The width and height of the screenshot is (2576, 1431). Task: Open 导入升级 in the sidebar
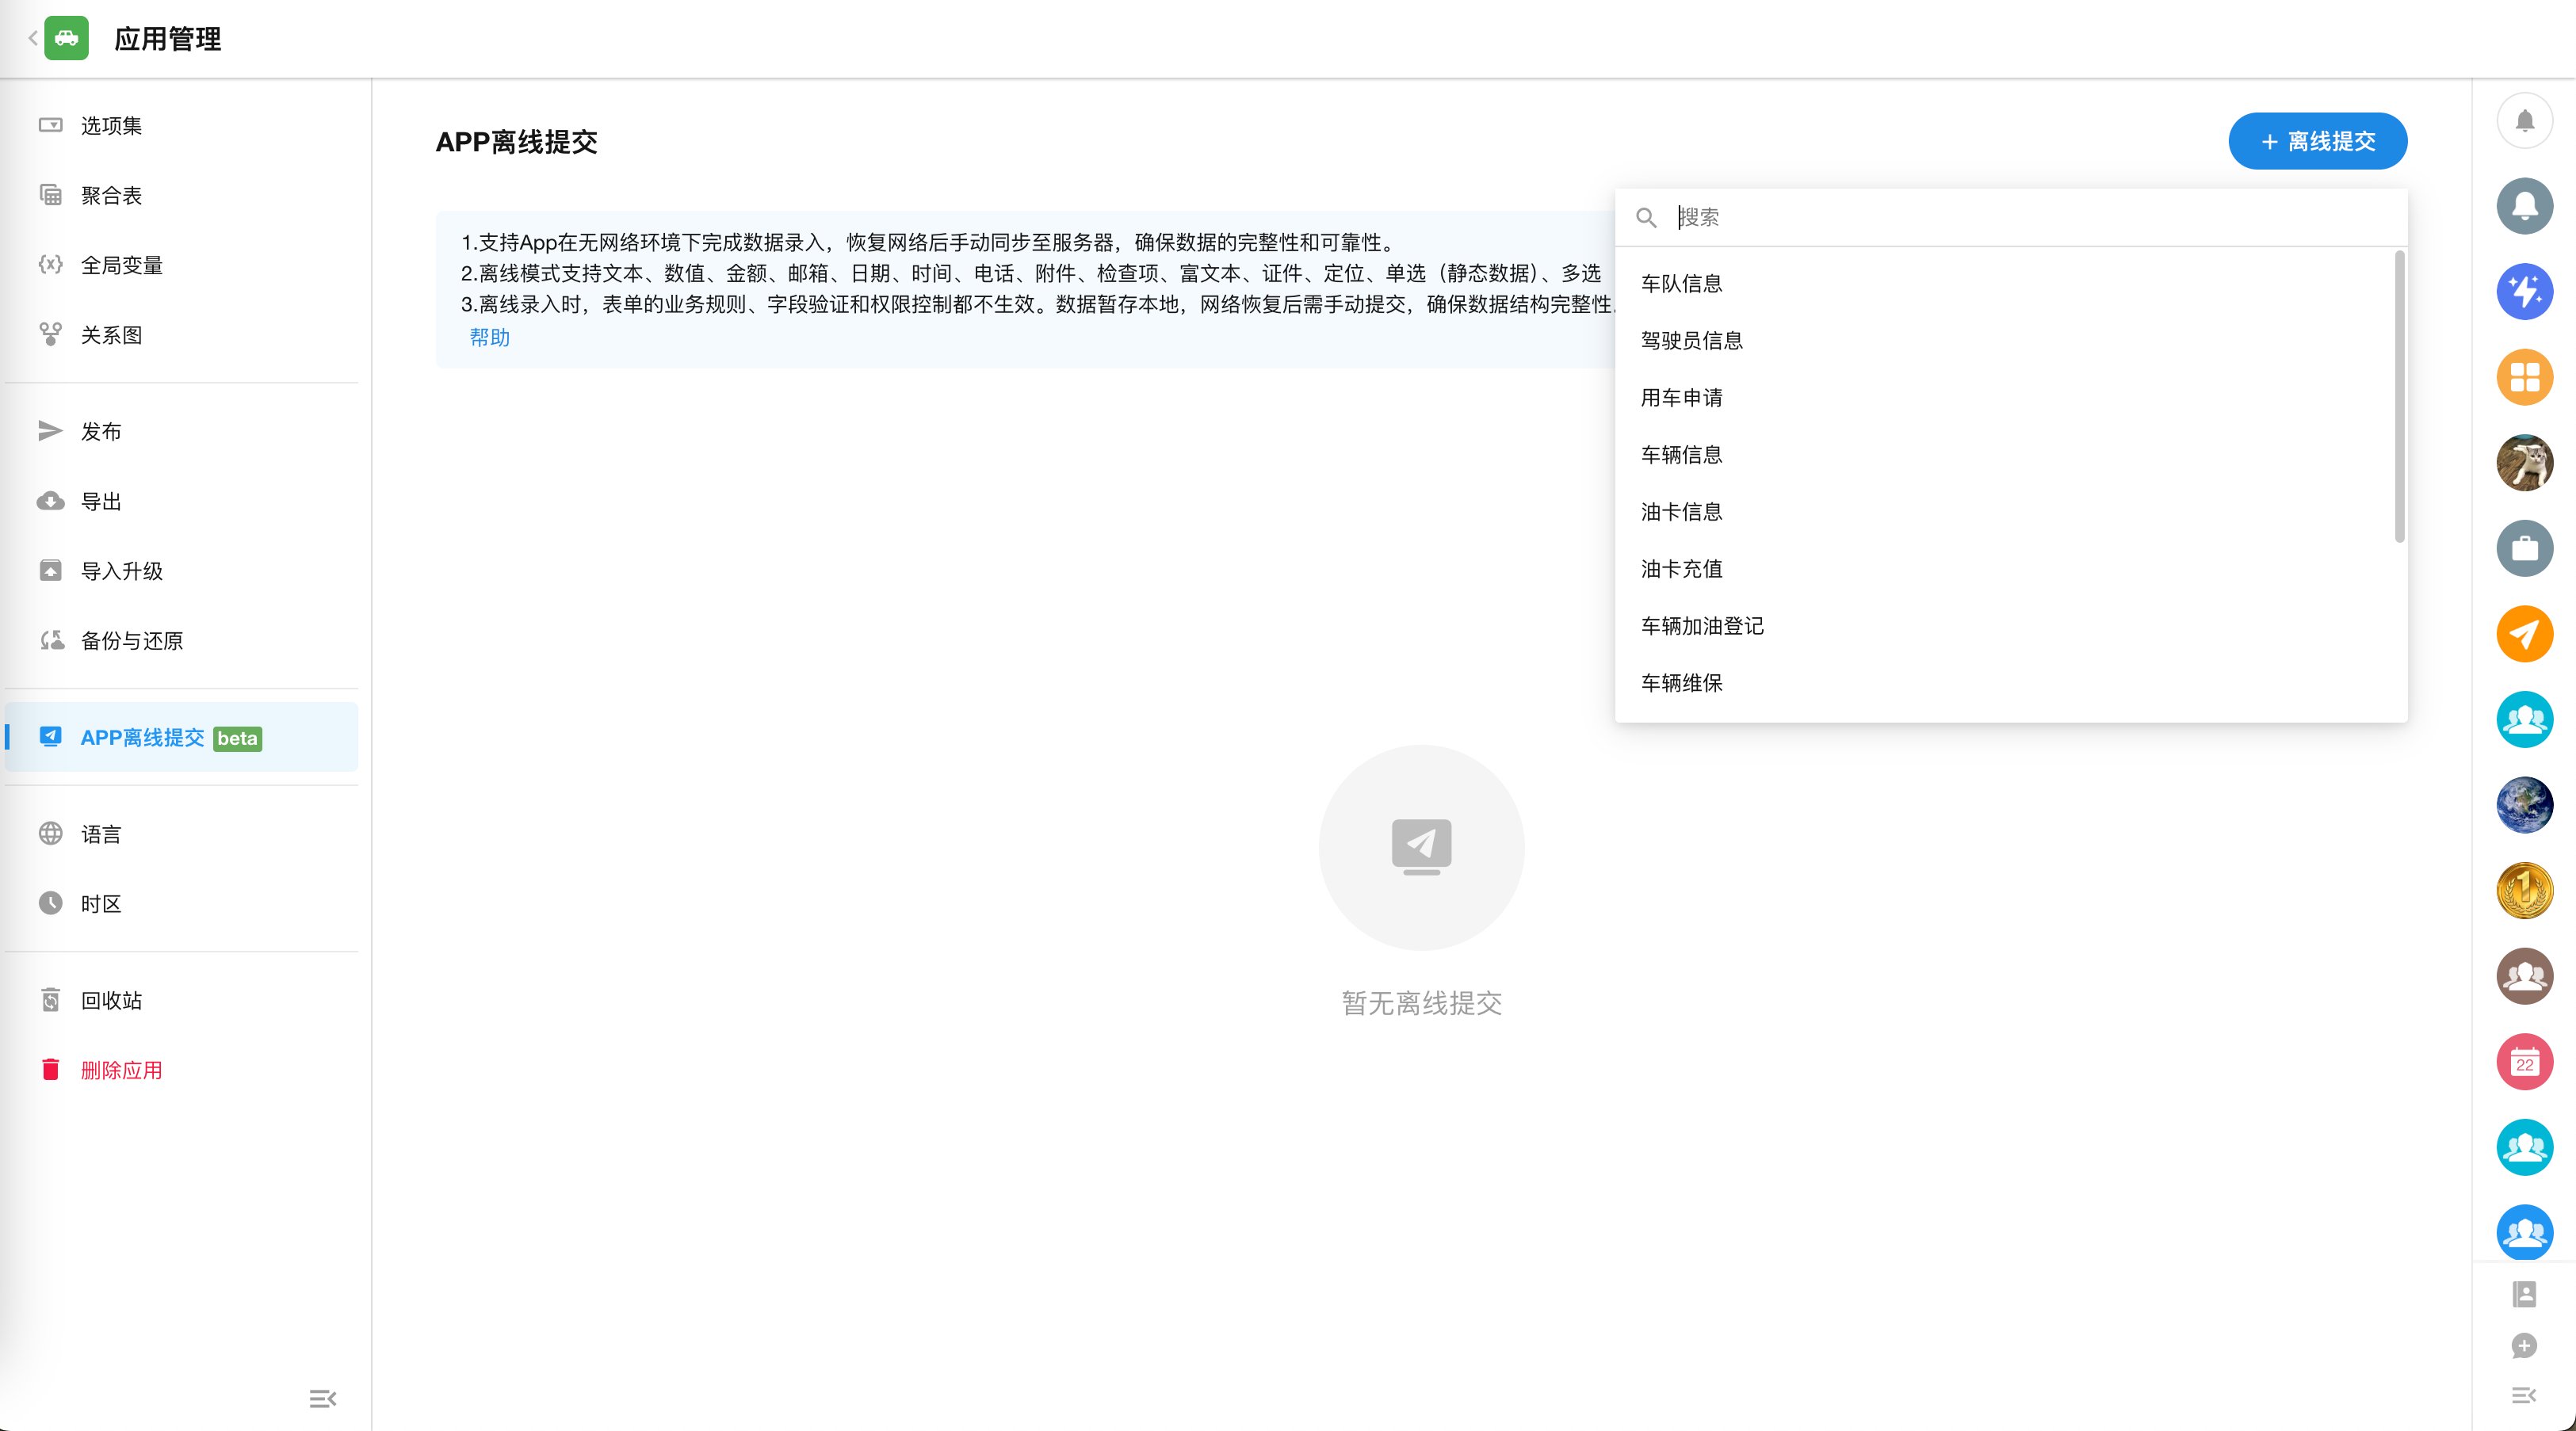click(181, 571)
